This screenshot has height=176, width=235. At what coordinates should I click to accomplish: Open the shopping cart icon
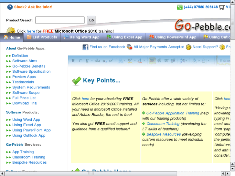(222, 7)
